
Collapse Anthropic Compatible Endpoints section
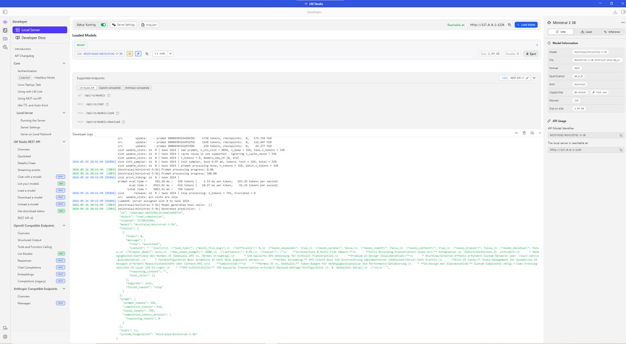coord(64,288)
